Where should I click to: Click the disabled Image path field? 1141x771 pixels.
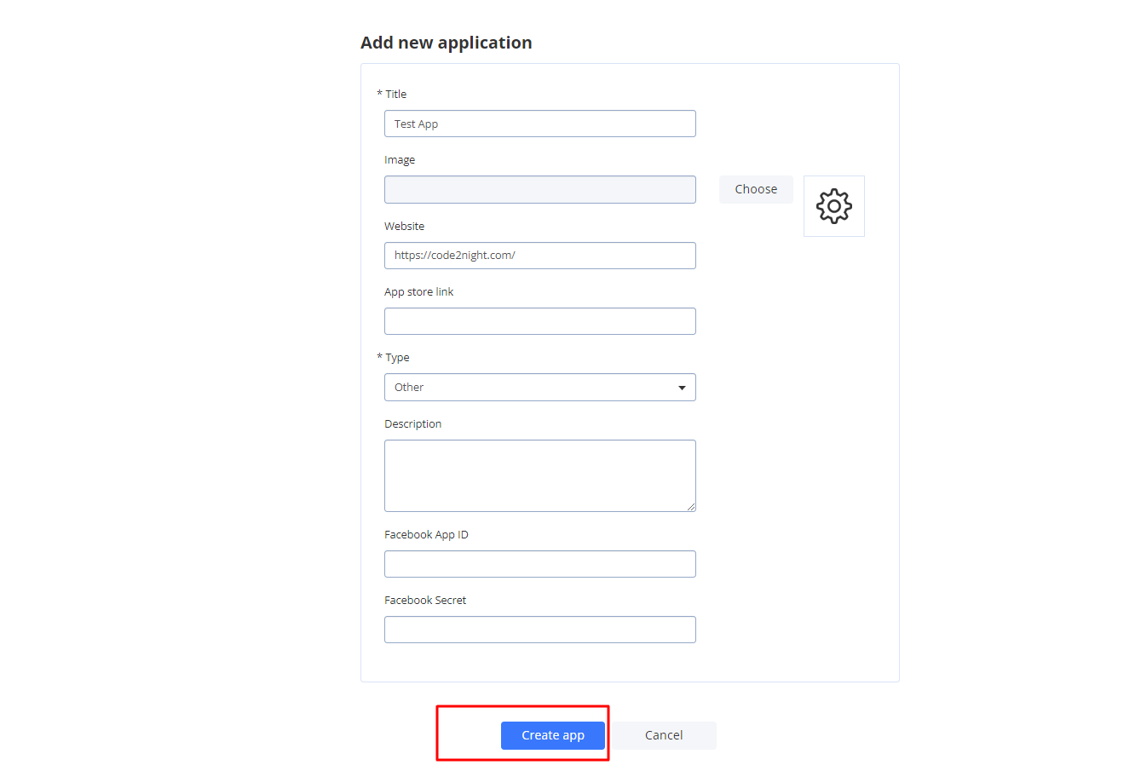(x=540, y=189)
